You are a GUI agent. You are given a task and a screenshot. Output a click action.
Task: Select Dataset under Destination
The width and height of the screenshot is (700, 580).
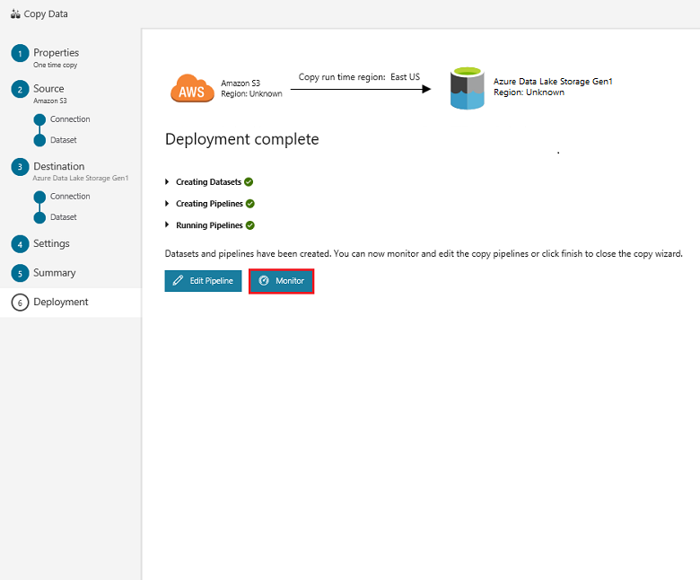(63, 217)
